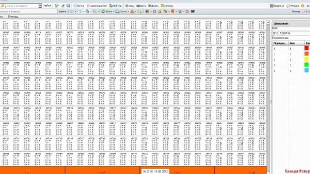Screen dimensions: 310x174
Task: Open Игры from the Mail.ru toolbar
Action: pos(130,6)
